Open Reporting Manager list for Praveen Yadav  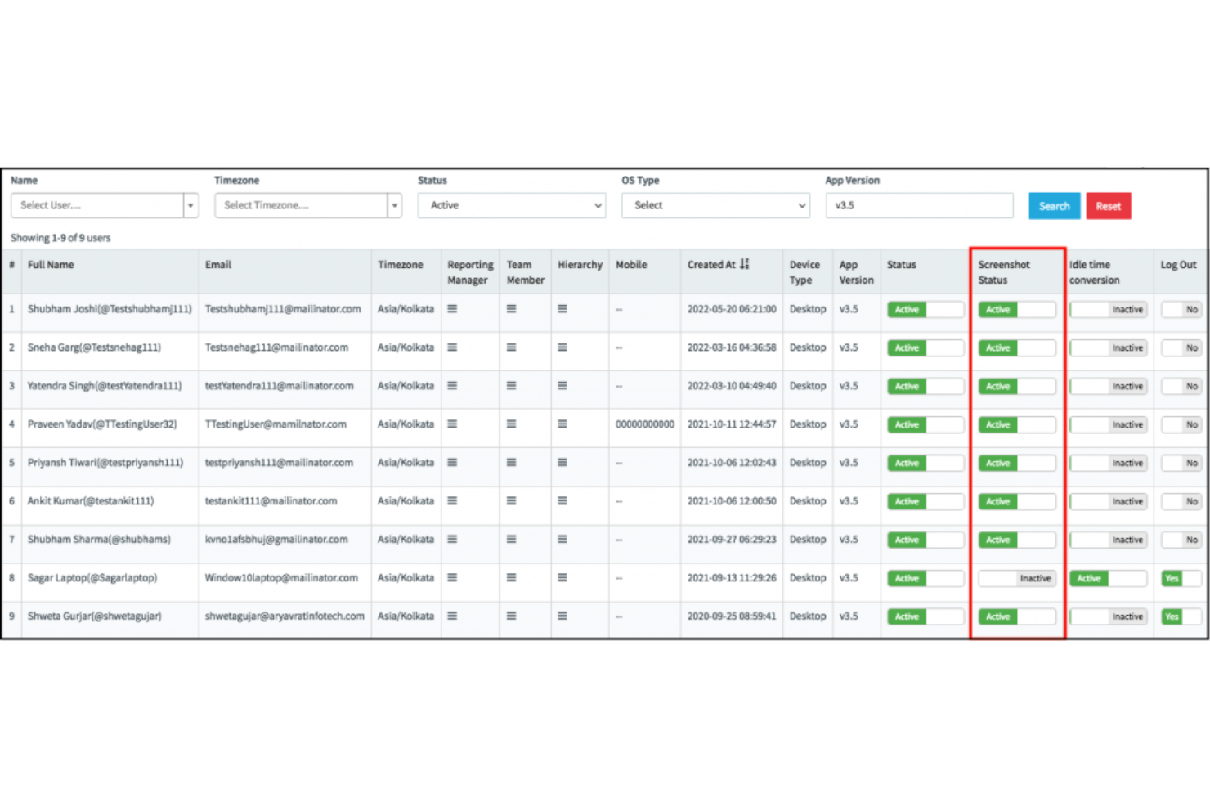coord(452,424)
